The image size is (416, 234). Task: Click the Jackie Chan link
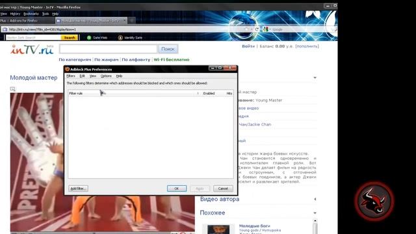click(x=255, y=124)
